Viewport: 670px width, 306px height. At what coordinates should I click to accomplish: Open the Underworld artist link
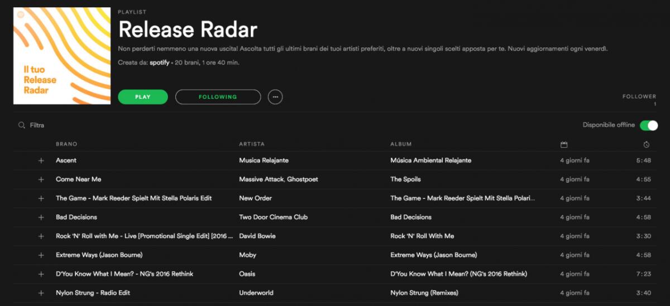click(255, 293)
